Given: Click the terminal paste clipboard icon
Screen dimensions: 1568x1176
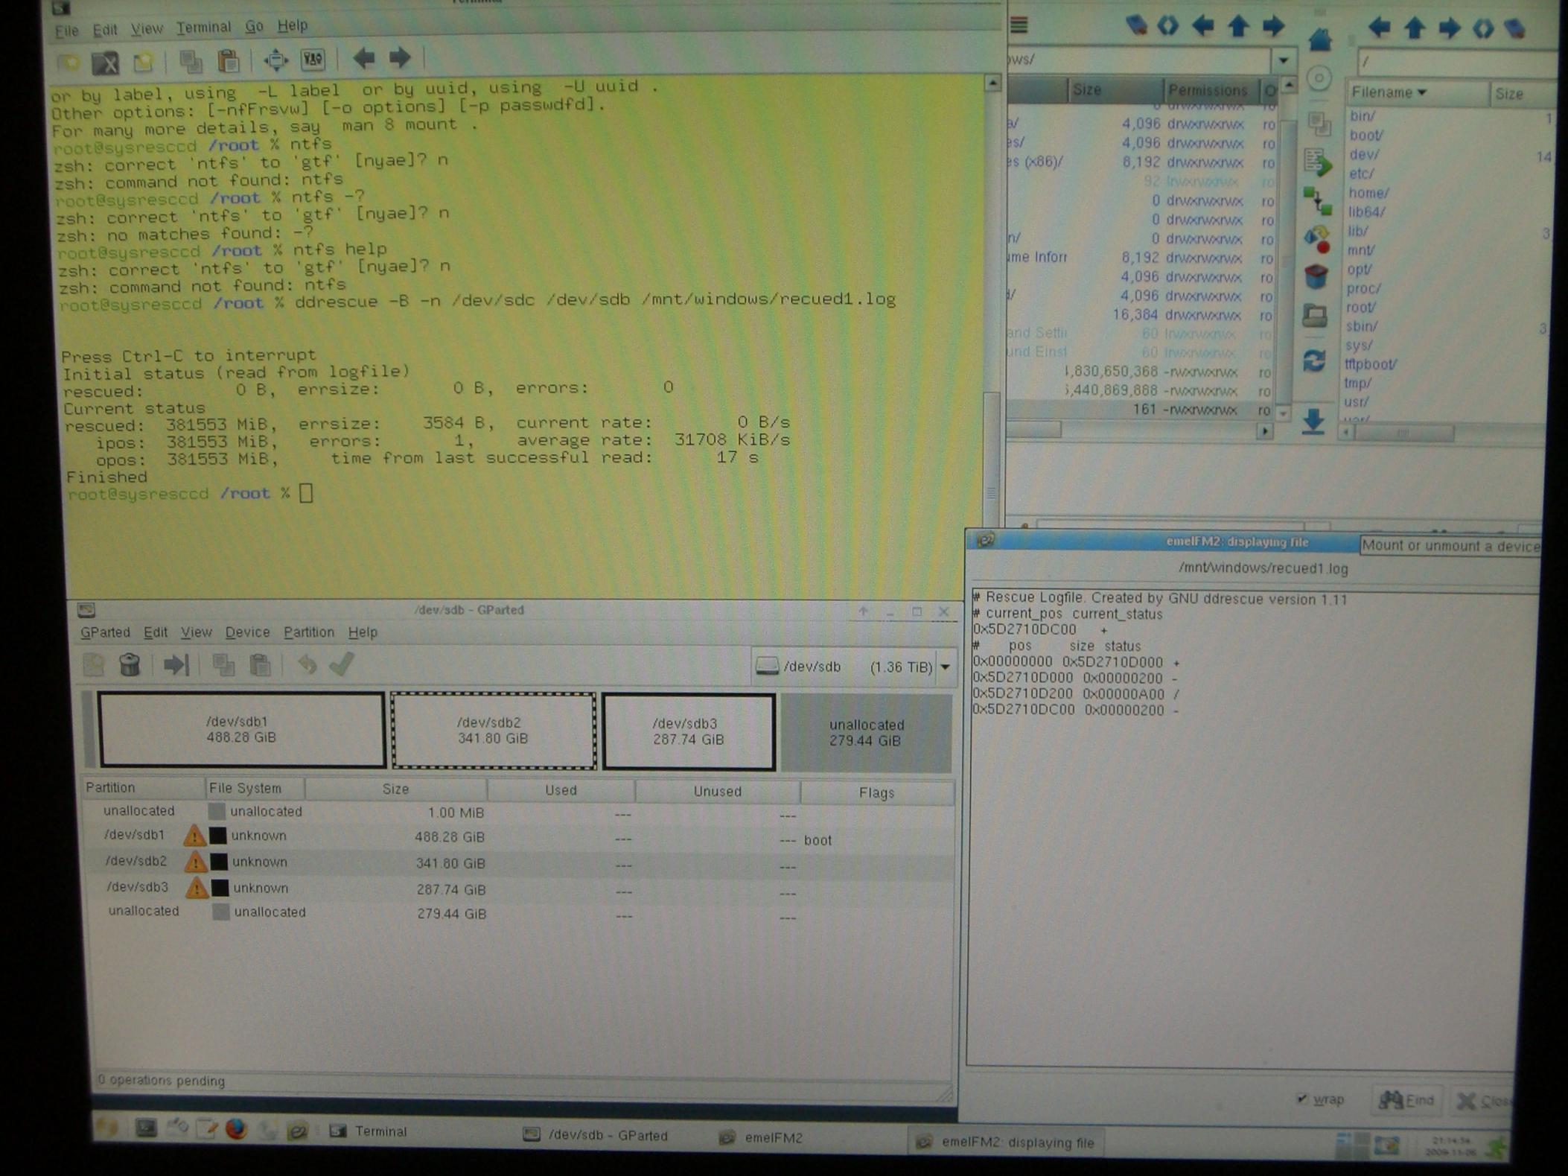Looking at the screenshot, I should 229,61.
